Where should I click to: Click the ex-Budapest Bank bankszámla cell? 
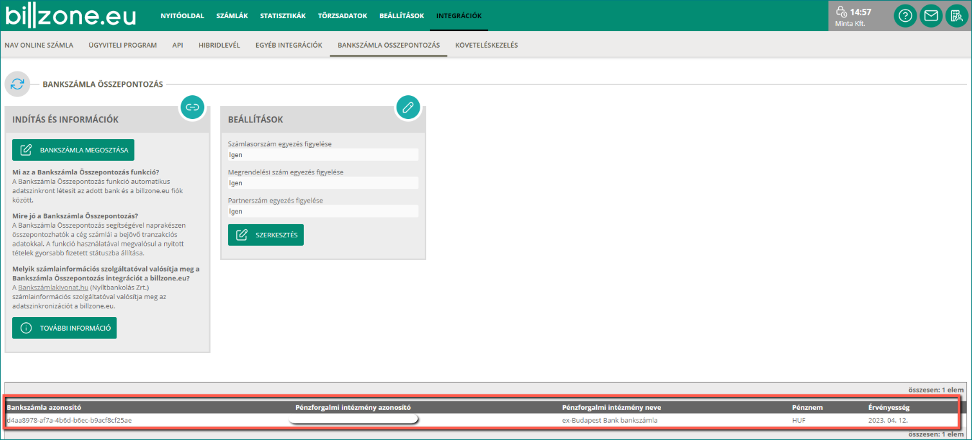(610, 420)
